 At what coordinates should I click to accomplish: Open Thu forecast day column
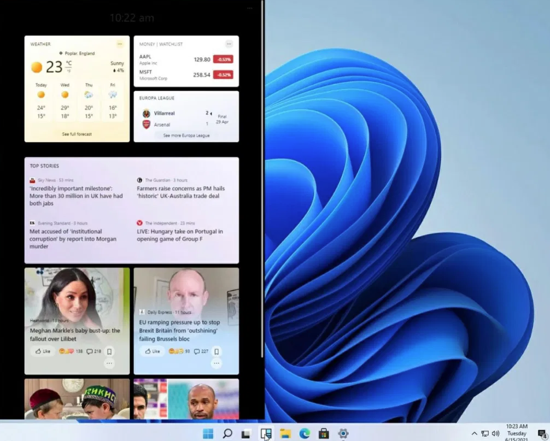[x=89, y=101]
